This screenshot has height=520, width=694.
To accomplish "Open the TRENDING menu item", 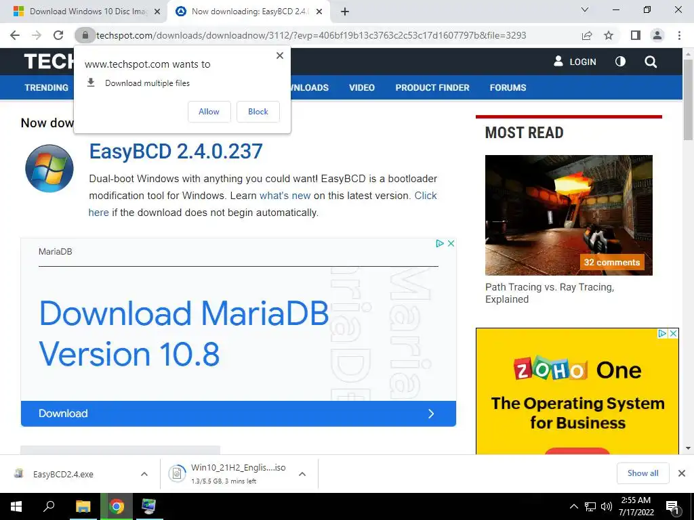I will point(47,87).
